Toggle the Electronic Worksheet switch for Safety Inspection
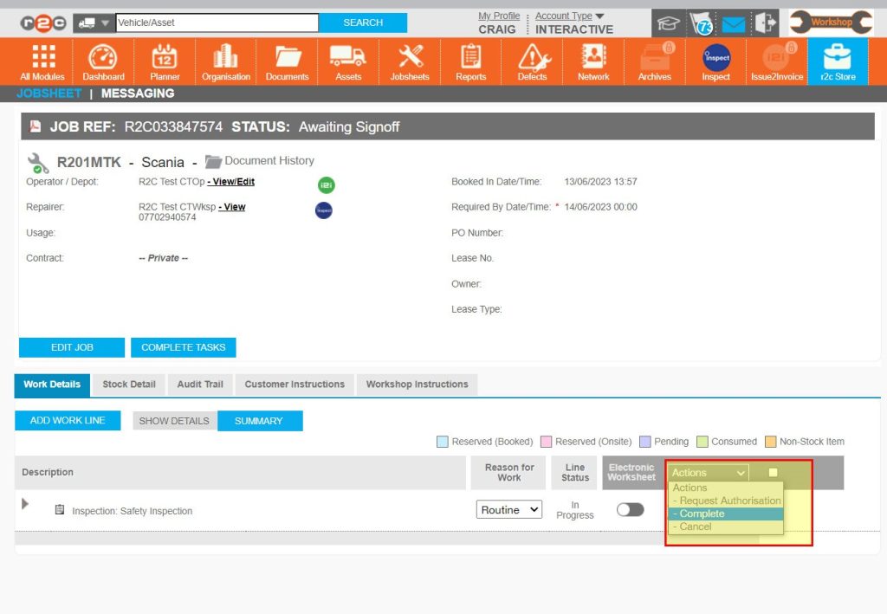 pos(631,510)
